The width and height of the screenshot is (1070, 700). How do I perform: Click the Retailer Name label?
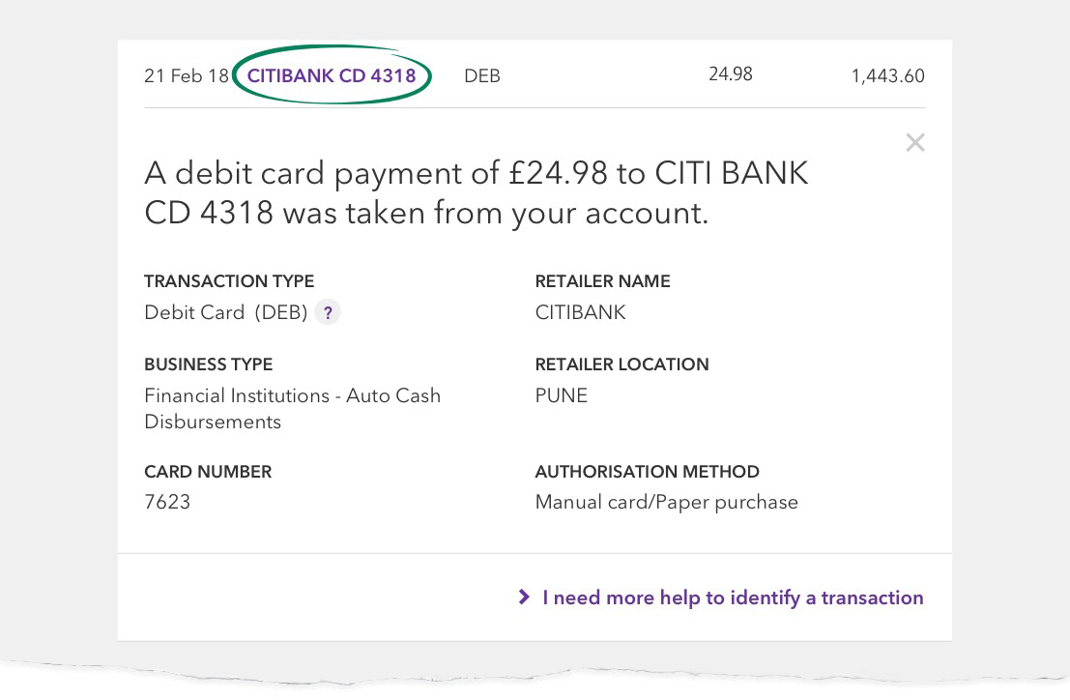[602, 281]
